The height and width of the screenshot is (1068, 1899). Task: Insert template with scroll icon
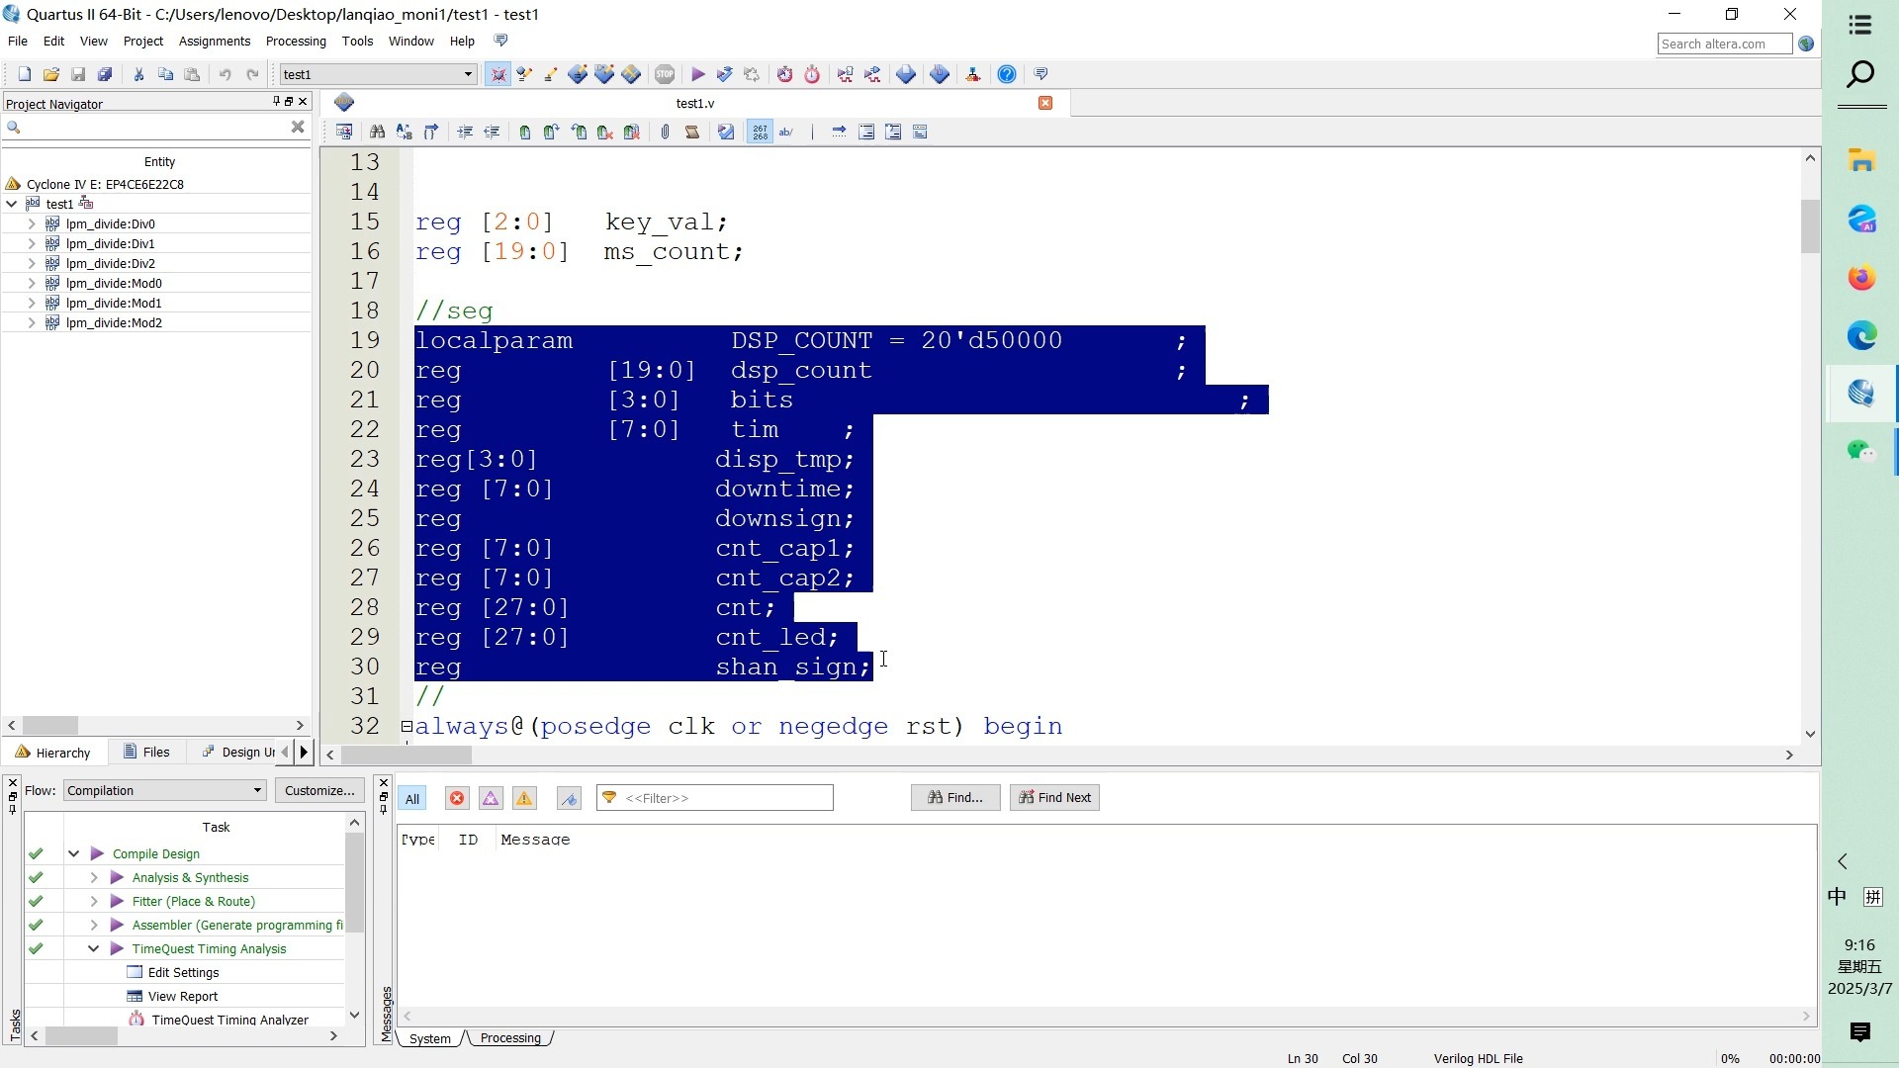click(x=692, y=132)
